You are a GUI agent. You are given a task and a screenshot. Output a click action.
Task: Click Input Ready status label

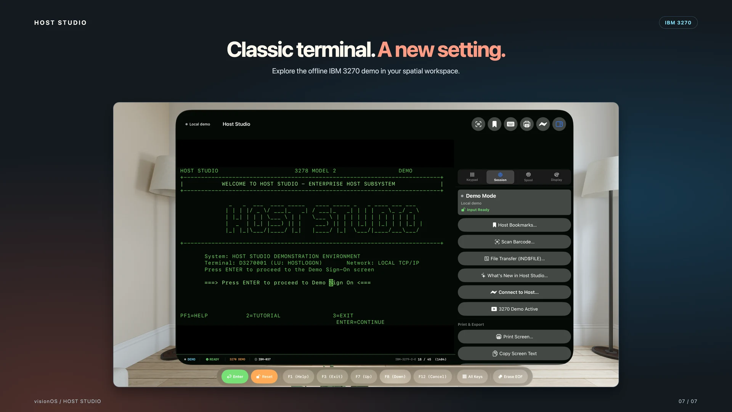click(x=475, y=210)
